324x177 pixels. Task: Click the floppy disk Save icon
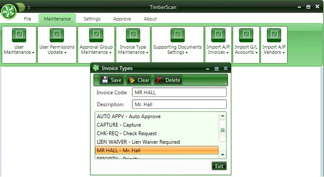click(105, 80)
